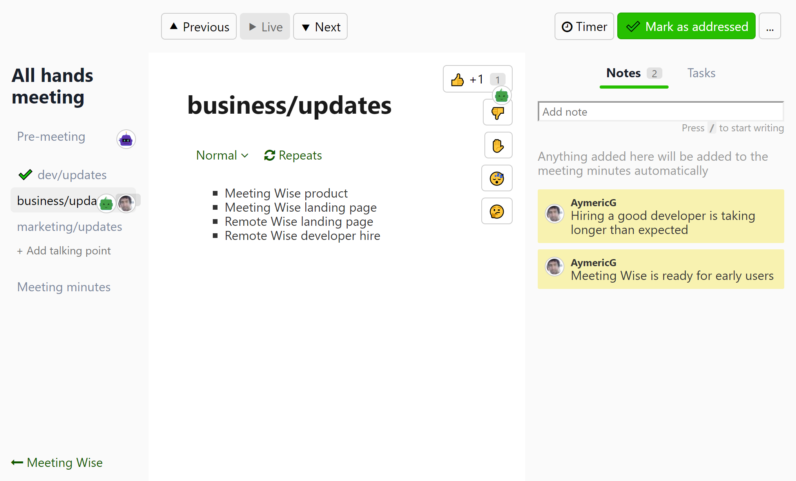Click the raised hand reaction button
Viewport: 796px width, 481px height.
tap(498, 145)
